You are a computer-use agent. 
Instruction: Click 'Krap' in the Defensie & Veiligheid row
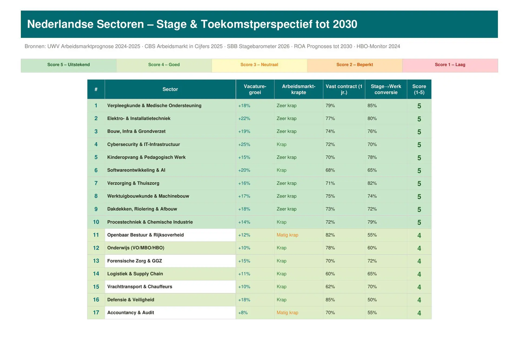[x=281, y=300]
